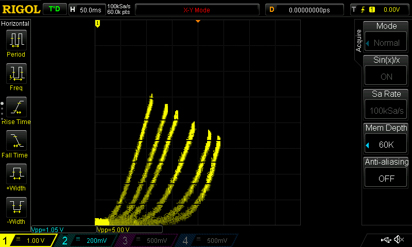This screenshot has width=412, height=247.
Task: Click the Vpp=1.05 V measurement
Action: pos(64,230)
